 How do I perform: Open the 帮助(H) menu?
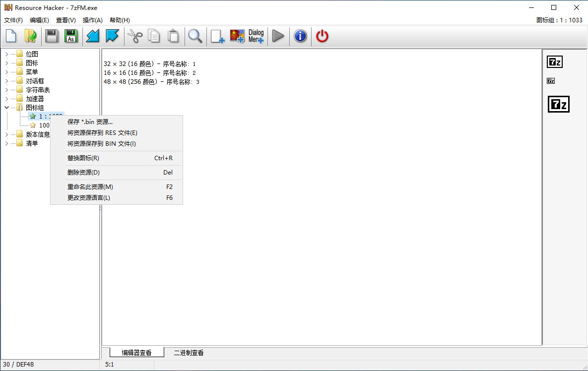point(120,20)
